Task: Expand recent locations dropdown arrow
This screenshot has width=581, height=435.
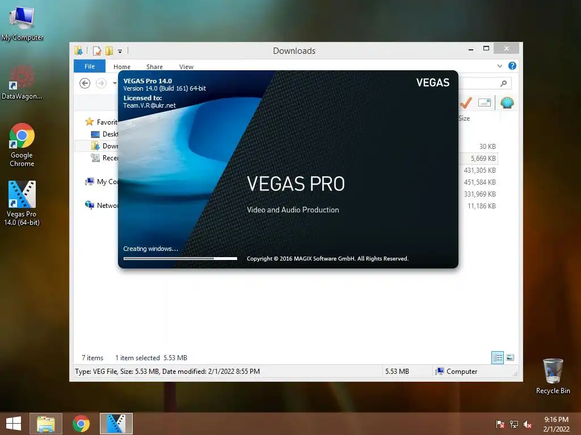Action: click(x=115, y=83)
